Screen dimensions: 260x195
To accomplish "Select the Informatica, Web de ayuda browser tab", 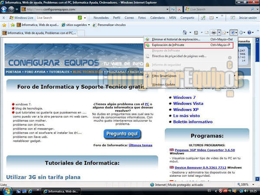I will click(x=39, y=33).
